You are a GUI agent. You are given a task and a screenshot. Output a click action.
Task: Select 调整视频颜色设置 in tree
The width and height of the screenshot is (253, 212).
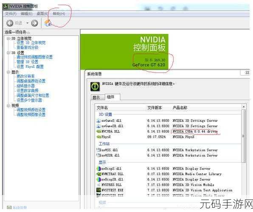tap(31, 110)
